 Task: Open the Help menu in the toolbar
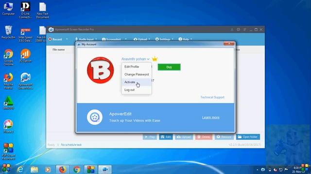coord(185,39)
